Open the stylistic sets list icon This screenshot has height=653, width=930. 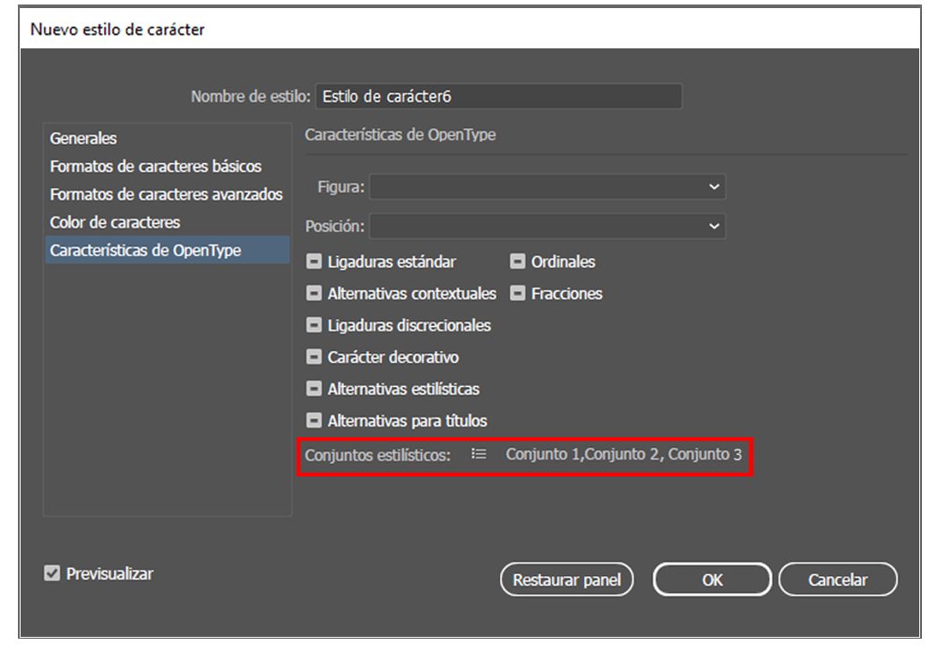[x=478, y=454]
